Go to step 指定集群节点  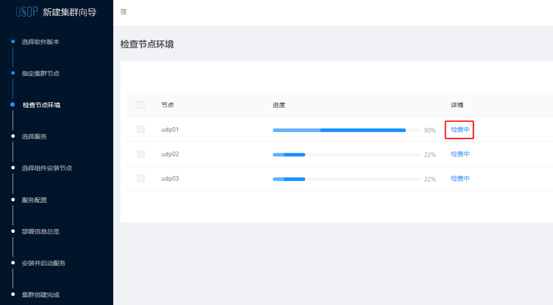pyautogui.click(x=40, y=73)
